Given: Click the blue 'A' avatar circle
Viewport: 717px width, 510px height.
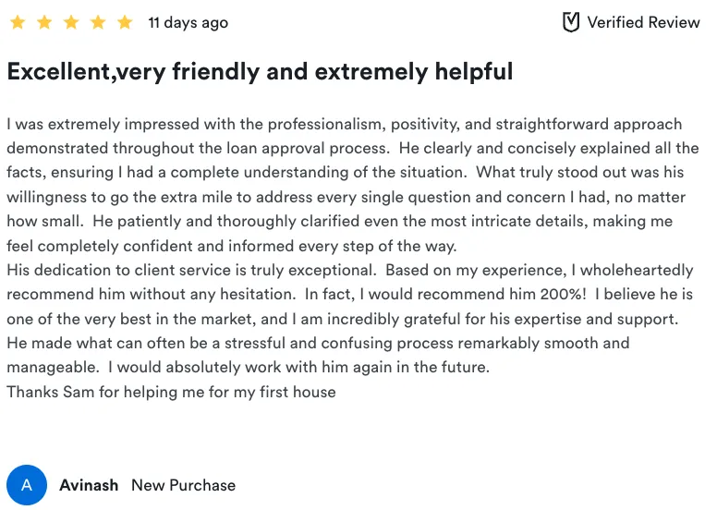Looking at the screenshot, I should pyautogui.click(x=26, y=485).
